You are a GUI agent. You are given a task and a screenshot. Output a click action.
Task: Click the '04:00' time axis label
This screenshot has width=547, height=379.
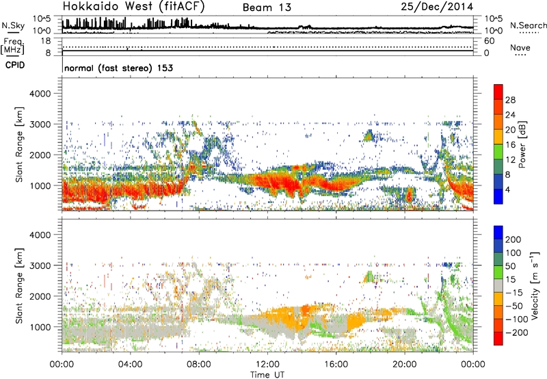130,365
